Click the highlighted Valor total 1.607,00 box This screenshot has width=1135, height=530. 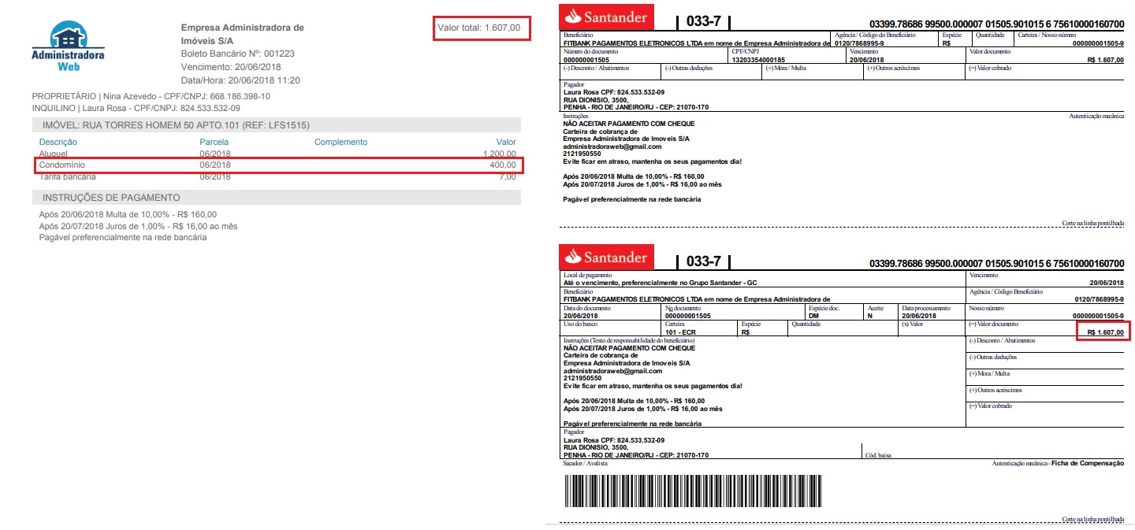pyautogui.click(x=481, y=28)
